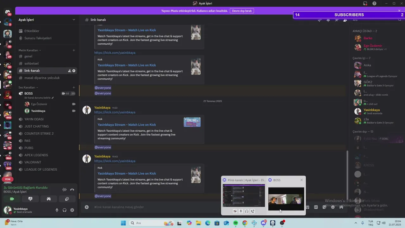The width and height of the screenshot is (405, 228).
Task: Open Sunucu Takviyeleri server boosts
Action: click(x=47, y=38)
